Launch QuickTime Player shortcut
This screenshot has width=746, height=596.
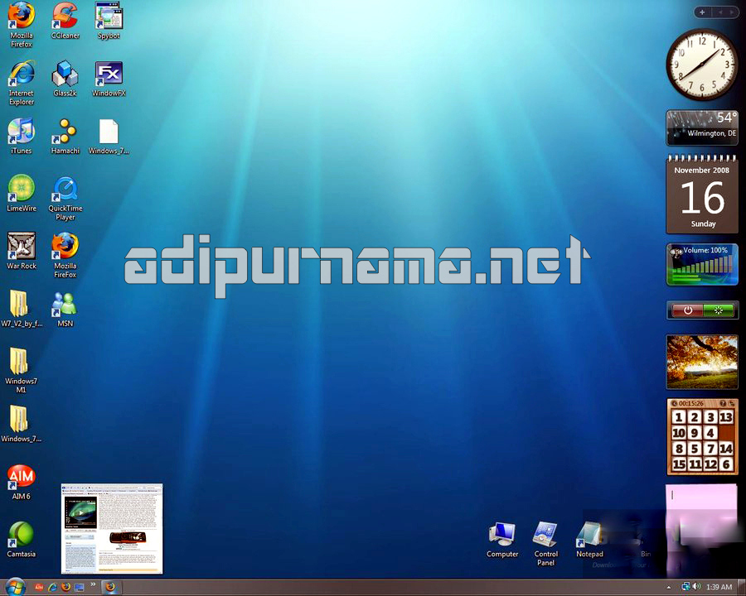pyautogui.click(x=65, y=198)
